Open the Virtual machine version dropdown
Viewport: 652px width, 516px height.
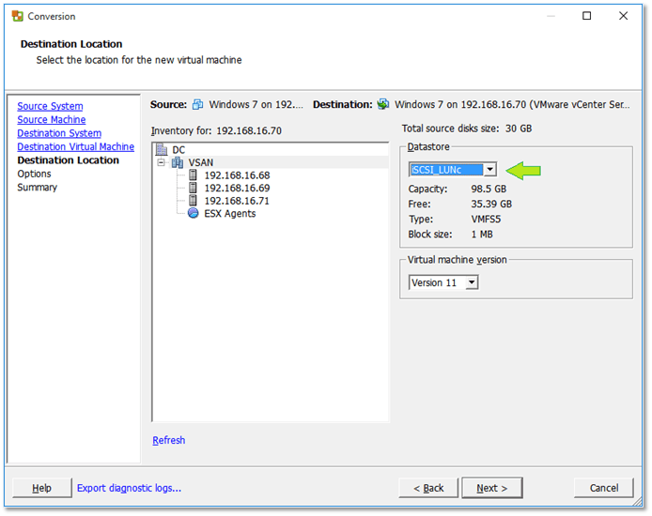(x=472, y=282)
